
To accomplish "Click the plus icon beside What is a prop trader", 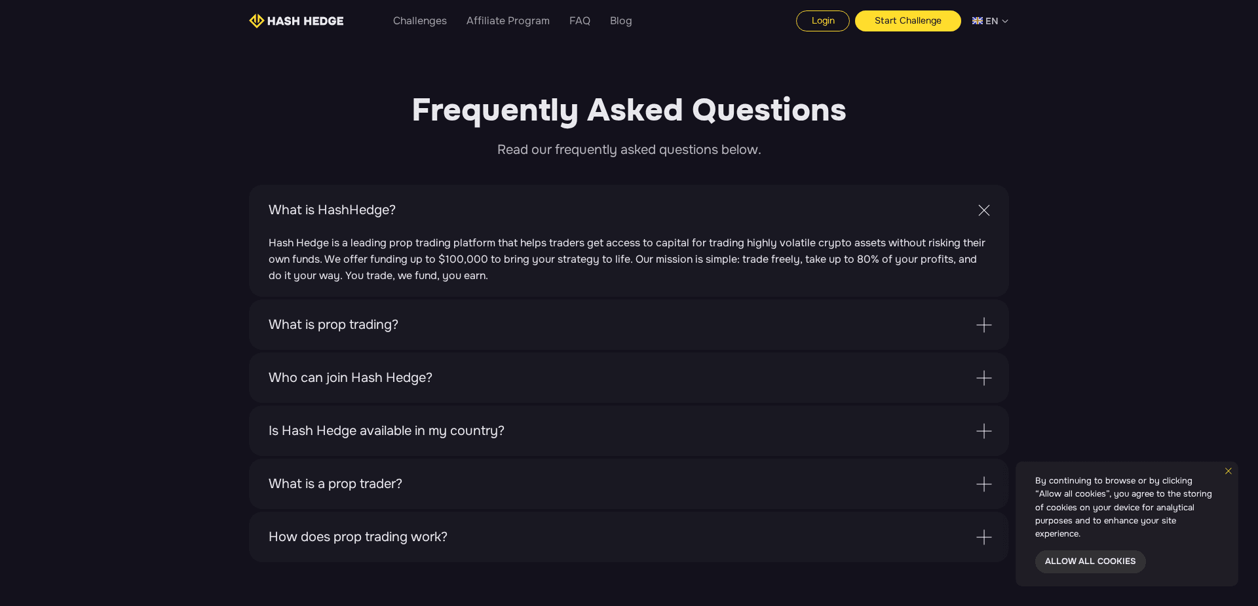I will [983, 484].
